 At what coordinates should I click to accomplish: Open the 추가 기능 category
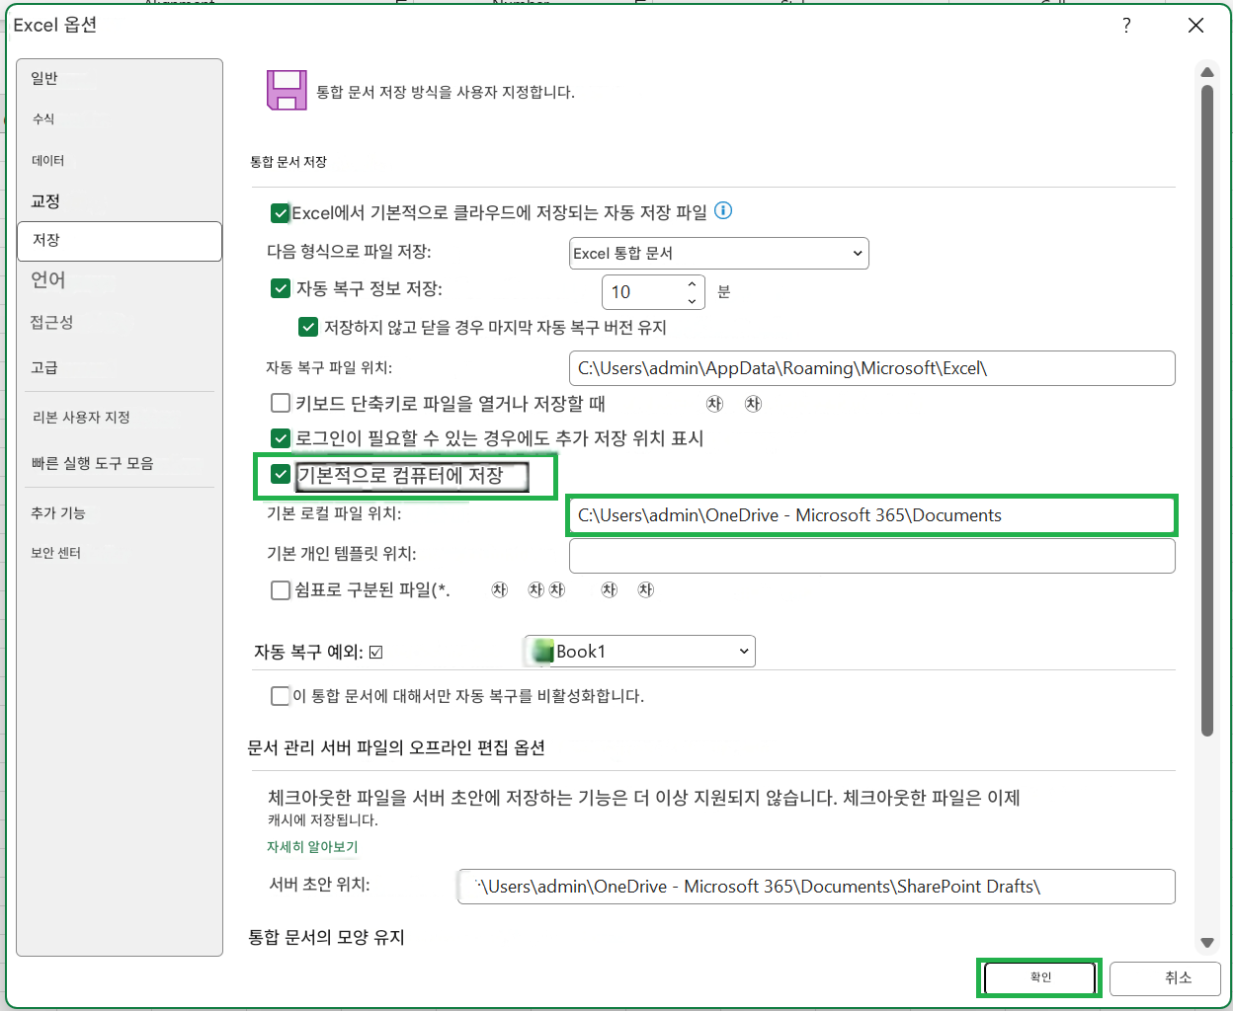(120, 513)
